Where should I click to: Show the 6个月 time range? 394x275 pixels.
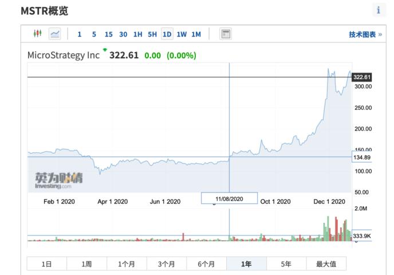206,264
